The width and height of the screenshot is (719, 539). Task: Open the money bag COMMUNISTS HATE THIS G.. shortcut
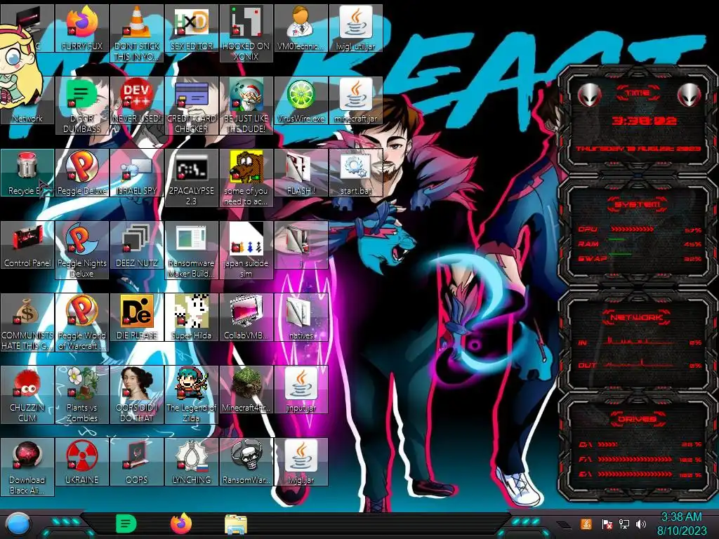(27, 323)
